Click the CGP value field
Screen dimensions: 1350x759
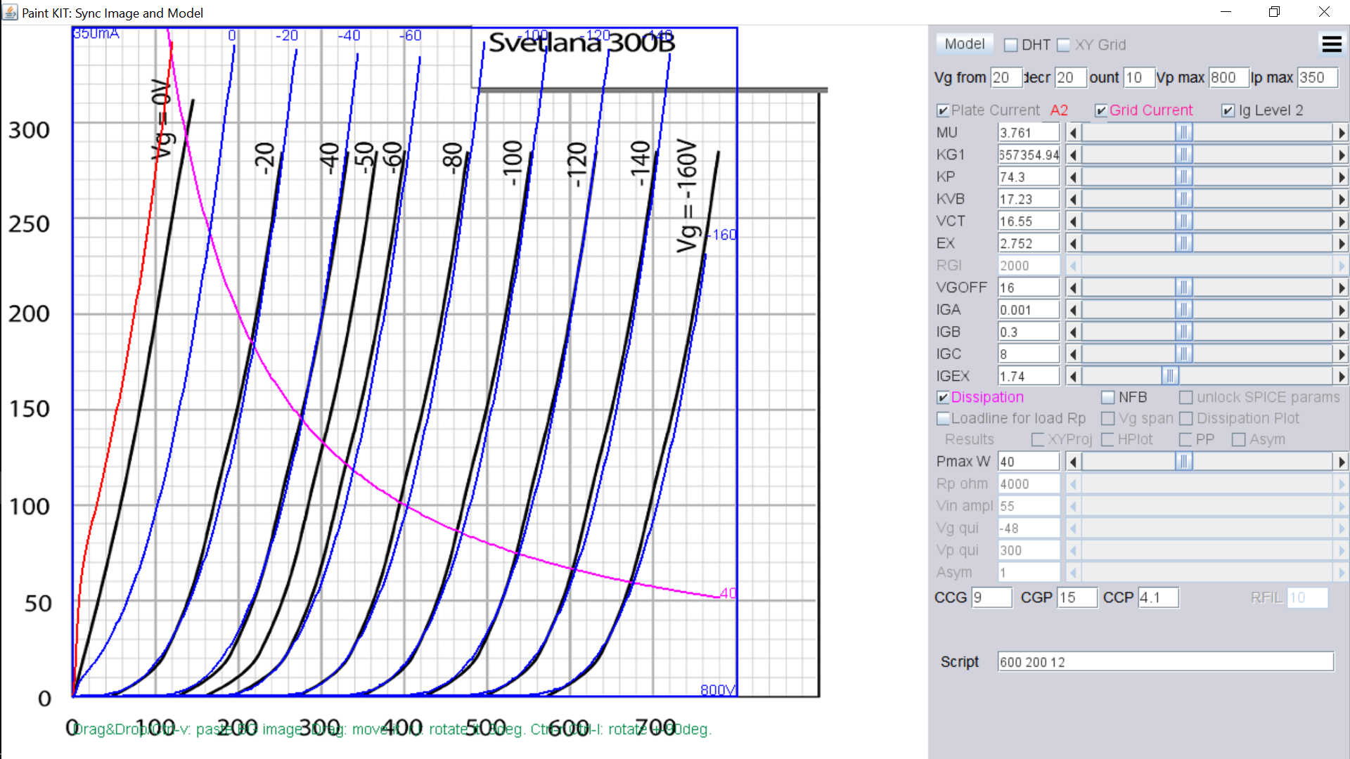tap(1077, 597)
